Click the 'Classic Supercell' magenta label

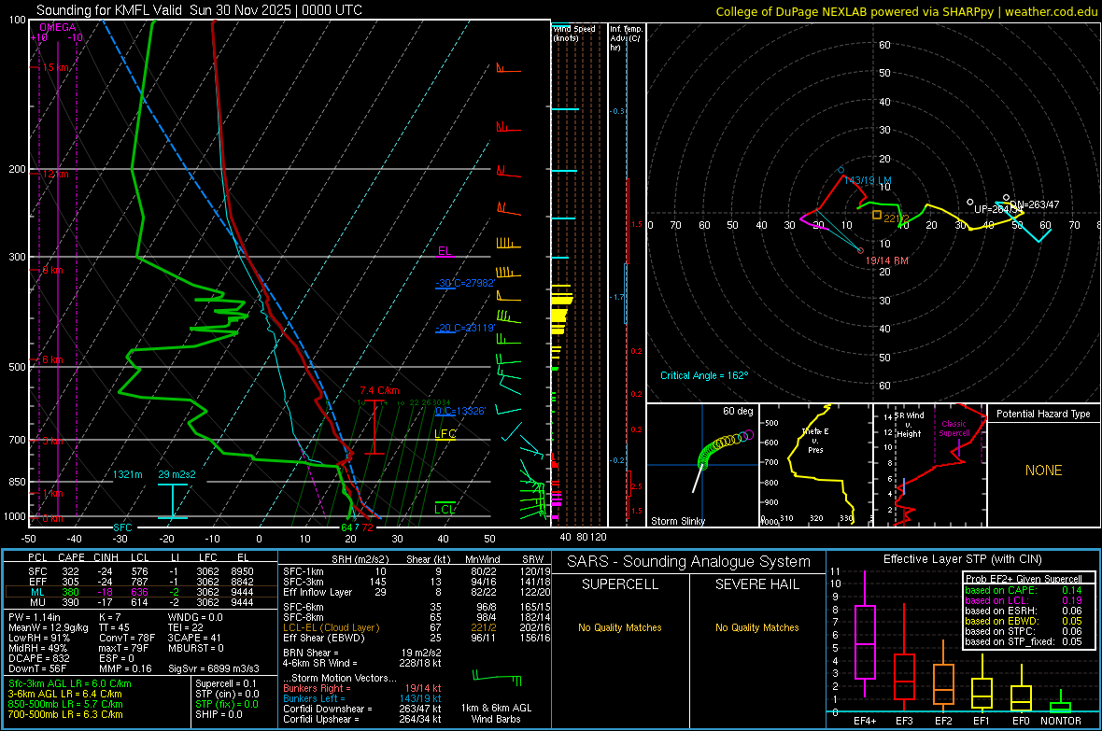click(954, 429)
